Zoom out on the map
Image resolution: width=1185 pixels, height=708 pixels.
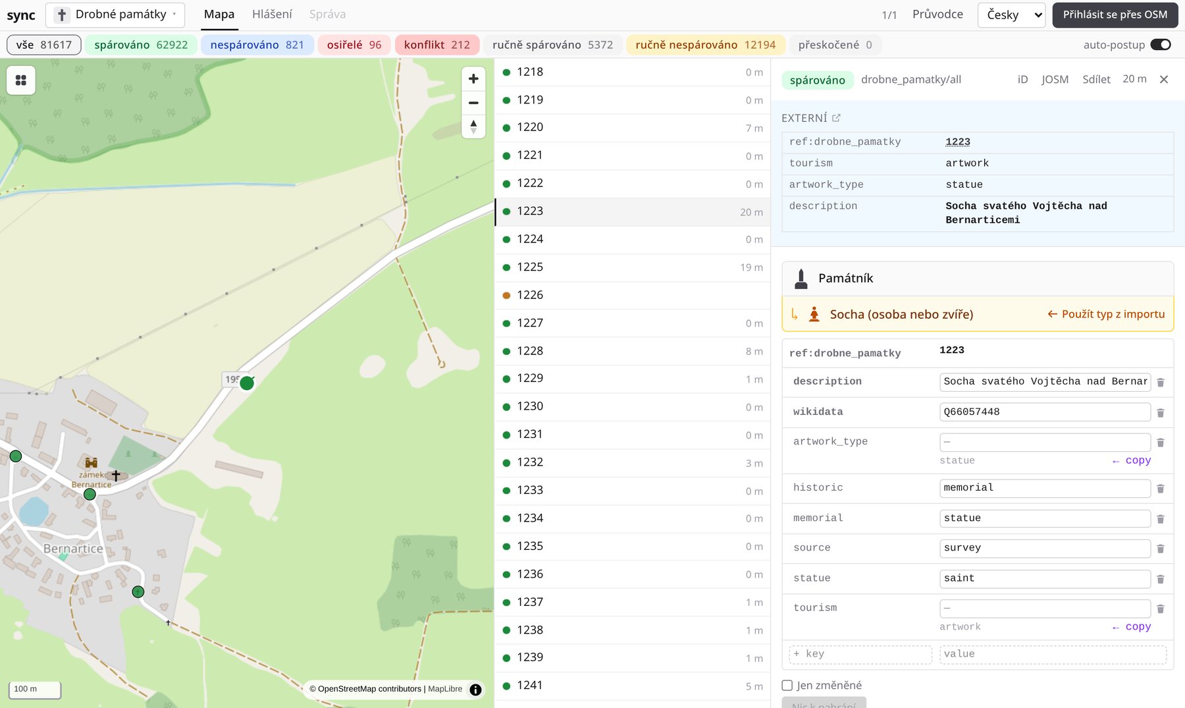point(473,103)
